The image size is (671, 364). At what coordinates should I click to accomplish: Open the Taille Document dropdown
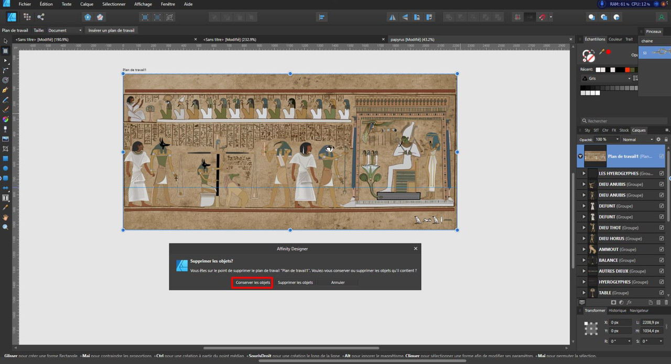point(65,30)
